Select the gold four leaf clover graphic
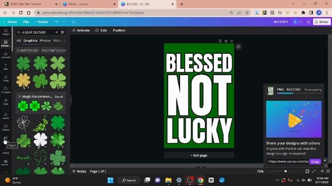Screen dimensions: 332x186 pyautogui.click(x=23, y=81)
